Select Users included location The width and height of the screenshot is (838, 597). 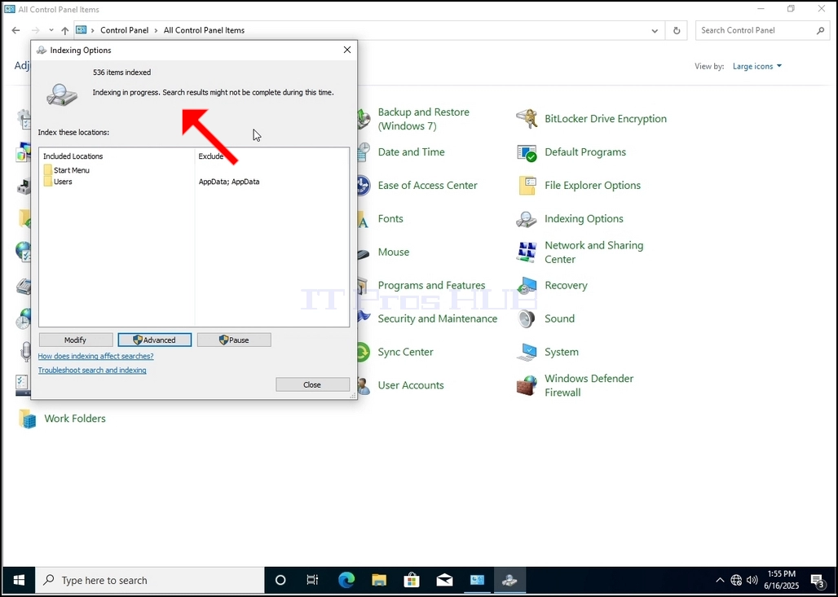click(58, 182)
